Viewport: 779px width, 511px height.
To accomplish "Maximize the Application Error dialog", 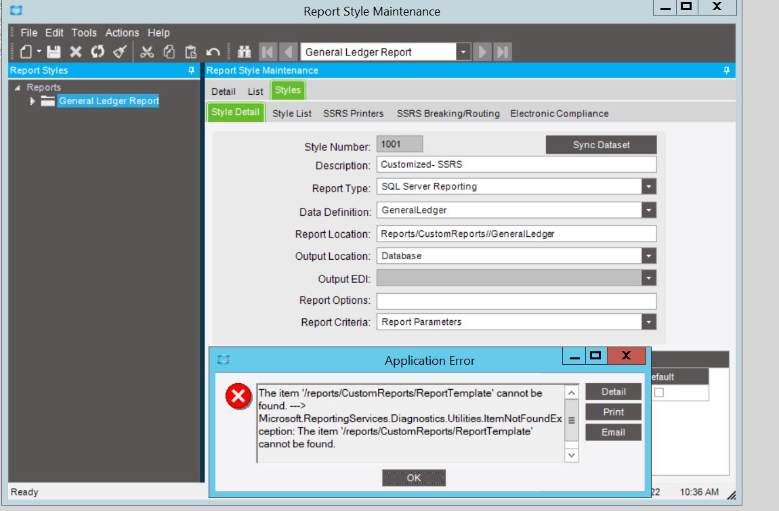I will (595, 355).
